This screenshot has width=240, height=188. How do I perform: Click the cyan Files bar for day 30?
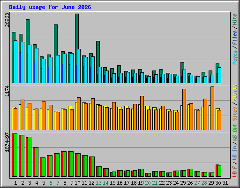point(219,75)
